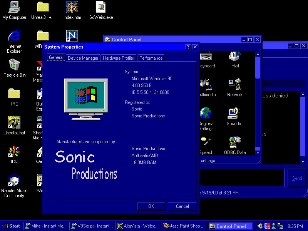Viewport: 308px width, 231px height.
Task: Select the Performance tab
Action: tap(151, 58)
